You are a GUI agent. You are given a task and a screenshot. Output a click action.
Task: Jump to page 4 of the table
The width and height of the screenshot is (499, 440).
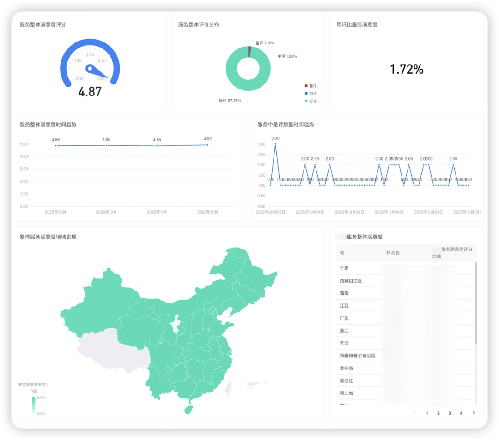tap(461, 413)
